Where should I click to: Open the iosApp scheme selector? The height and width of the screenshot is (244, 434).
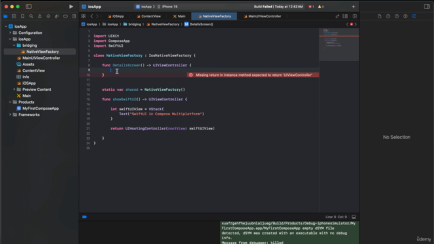144,7
